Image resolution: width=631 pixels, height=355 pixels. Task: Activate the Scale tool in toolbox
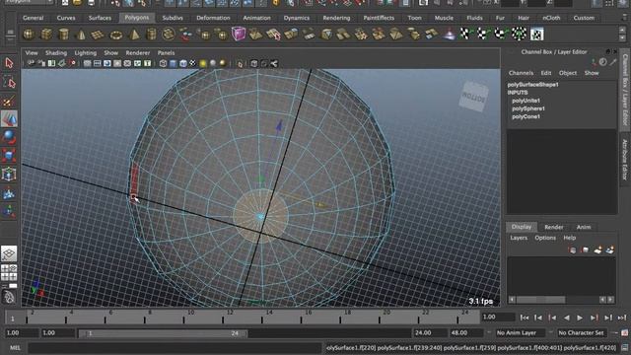point(9,156)
